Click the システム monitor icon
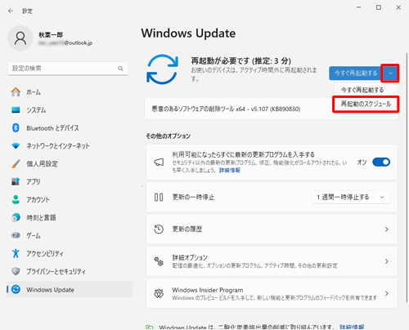The height and width of the screenshot is (330, 409). (x=16, y=110)
